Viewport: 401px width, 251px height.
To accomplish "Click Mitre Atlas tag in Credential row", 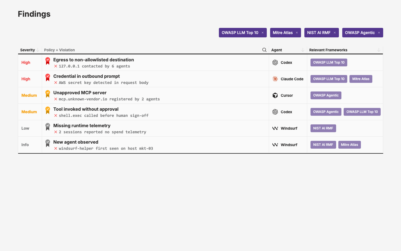I will (x=361, y=79).
